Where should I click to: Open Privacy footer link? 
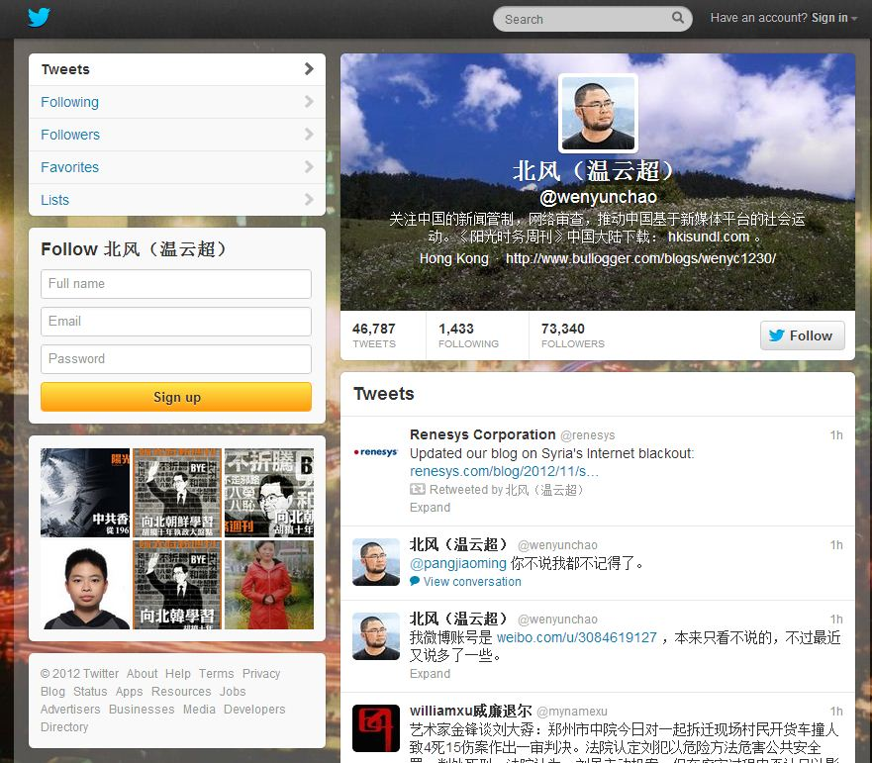coord(261,674)
